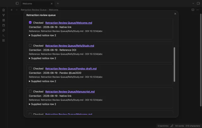The width and height of the screenshot is (202, 128).
Task: Open the canvas icon in left ribbon
Action: click(x=3, y=20)
